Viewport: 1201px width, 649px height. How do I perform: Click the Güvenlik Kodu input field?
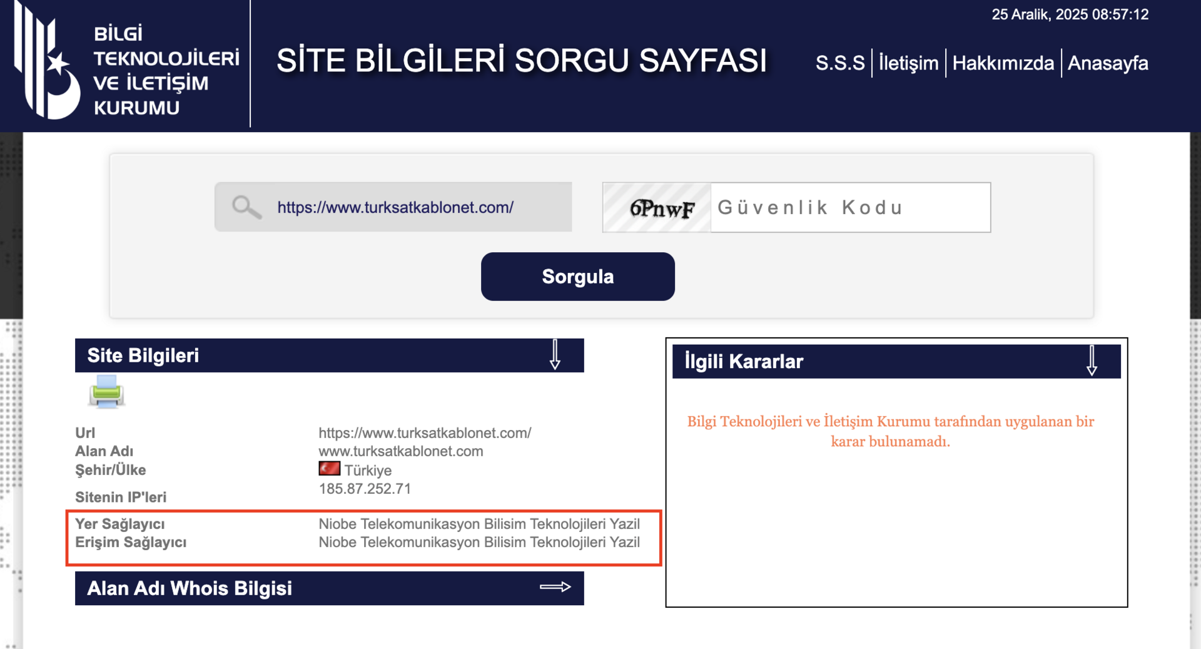tap(851, 208)
